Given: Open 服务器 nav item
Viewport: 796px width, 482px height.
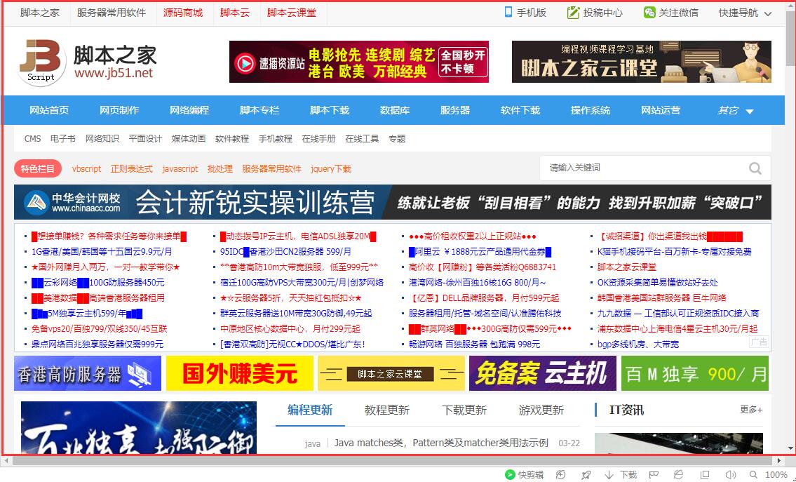Looking at the screenshot, I should pyautogui.click(x=455, y=110).
